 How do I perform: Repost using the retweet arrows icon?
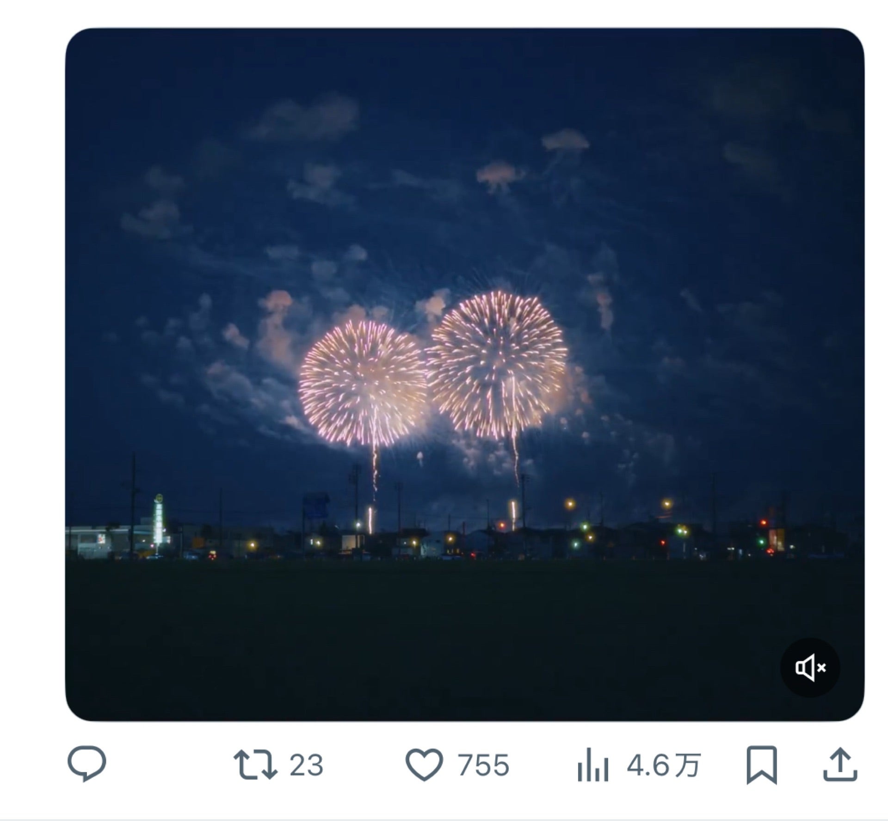click(255, 765)
